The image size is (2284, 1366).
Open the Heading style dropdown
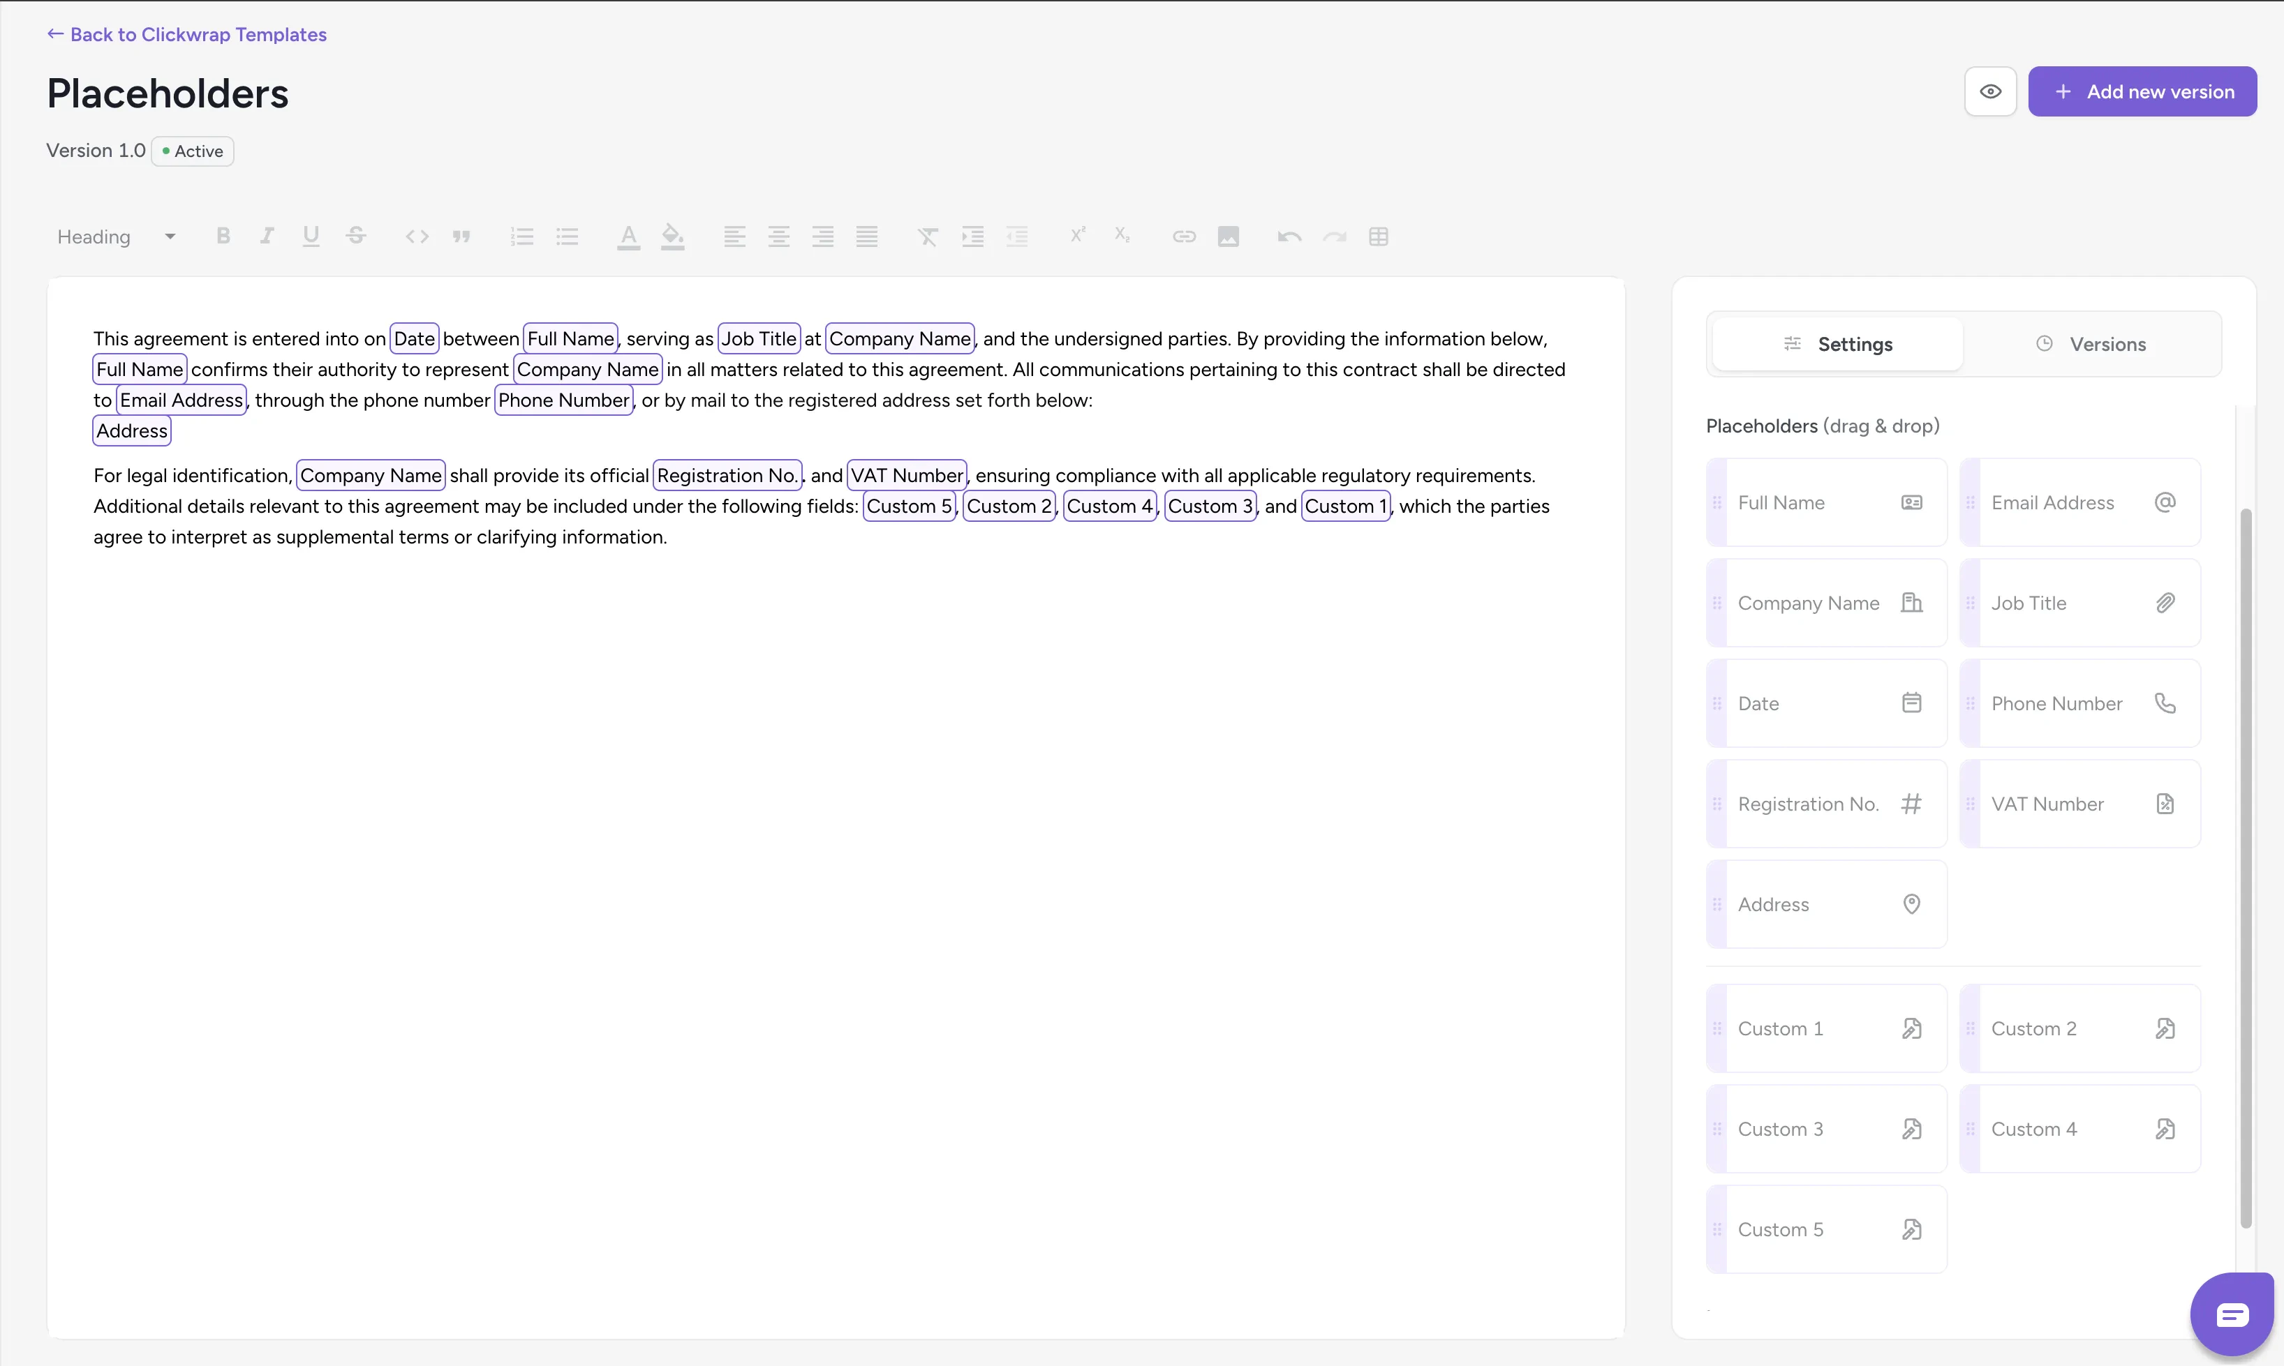coord(112,237)
